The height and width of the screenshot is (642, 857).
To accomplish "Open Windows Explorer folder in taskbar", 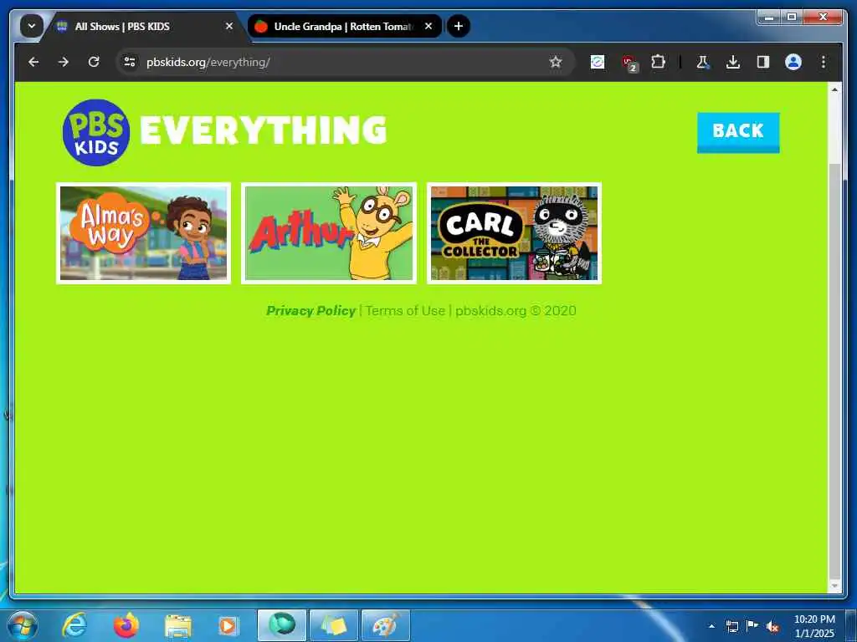I will [x=177, y=626].
